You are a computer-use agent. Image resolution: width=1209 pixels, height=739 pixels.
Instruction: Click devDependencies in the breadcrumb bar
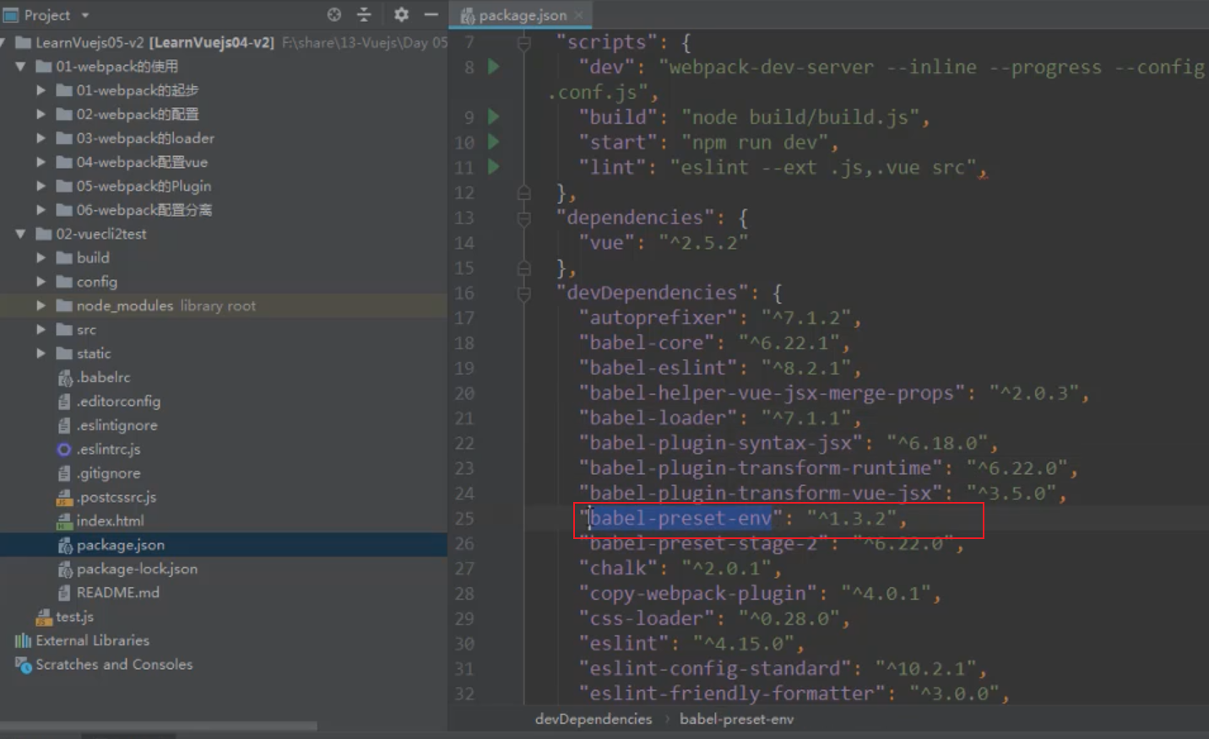pyautogui.click(x=594, y=719)
